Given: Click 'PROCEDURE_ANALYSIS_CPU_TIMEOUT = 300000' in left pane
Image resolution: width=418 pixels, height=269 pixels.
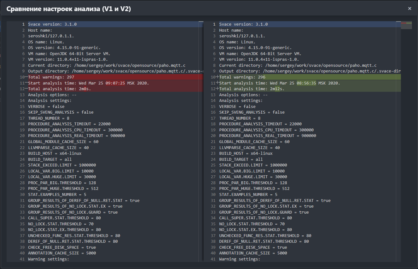Looking at the screenshot, I should 75,130.
